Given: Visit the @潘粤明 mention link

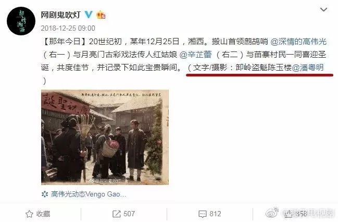Looking at the screenshot, I should [308, 68].
